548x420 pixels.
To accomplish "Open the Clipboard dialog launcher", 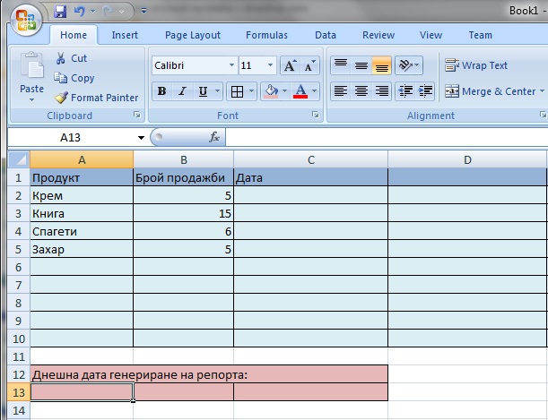I will point(137,115).
